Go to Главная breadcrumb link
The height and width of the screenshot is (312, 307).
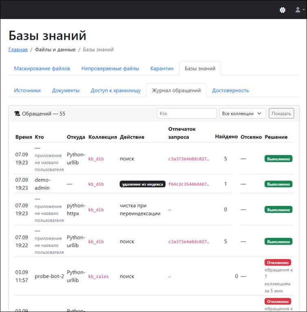point(18,50)
